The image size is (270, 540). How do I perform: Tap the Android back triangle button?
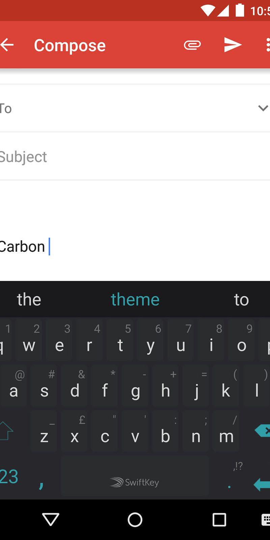[51, 520]
